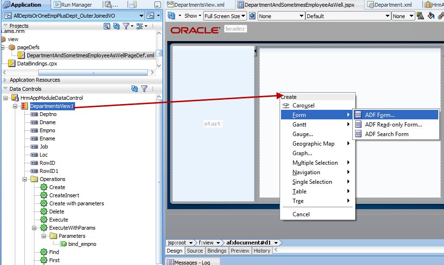Switch to the Application tab
The image size is (444, 265).
coord(26,4)
